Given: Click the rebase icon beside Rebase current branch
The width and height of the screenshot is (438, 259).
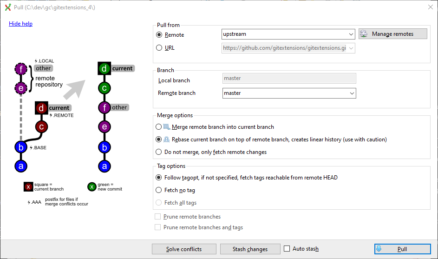Looking at the screenshot, I should coord(166,139).
